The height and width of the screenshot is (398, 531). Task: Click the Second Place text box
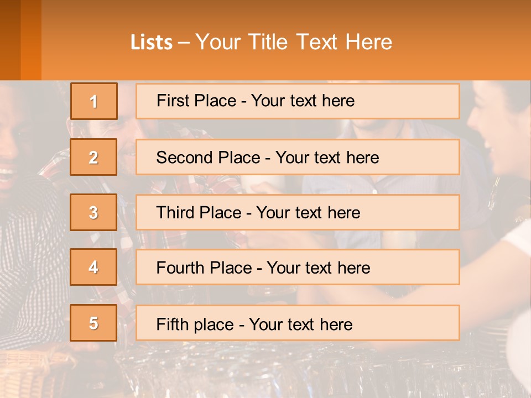point(298,157)
